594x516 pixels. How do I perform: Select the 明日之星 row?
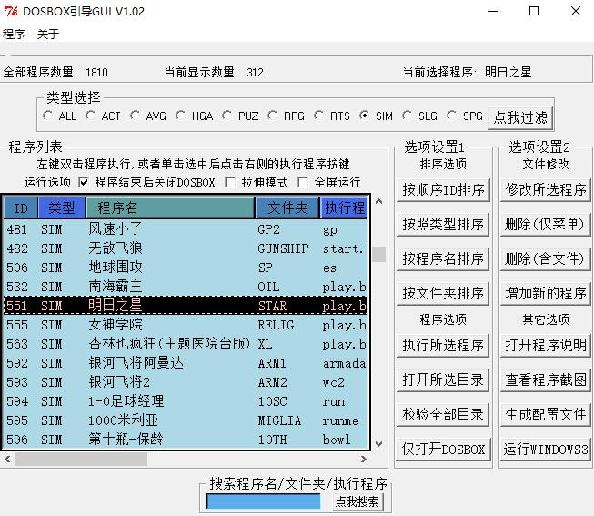[186, 306]
